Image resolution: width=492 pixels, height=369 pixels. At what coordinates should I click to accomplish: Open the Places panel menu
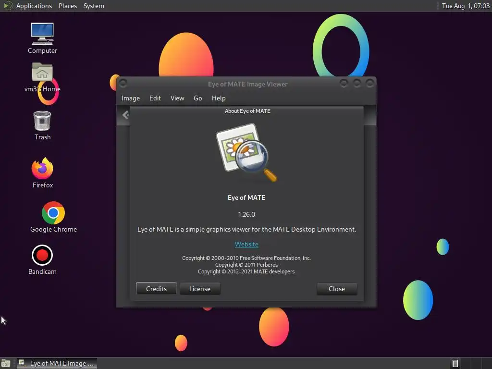(68, 6)
